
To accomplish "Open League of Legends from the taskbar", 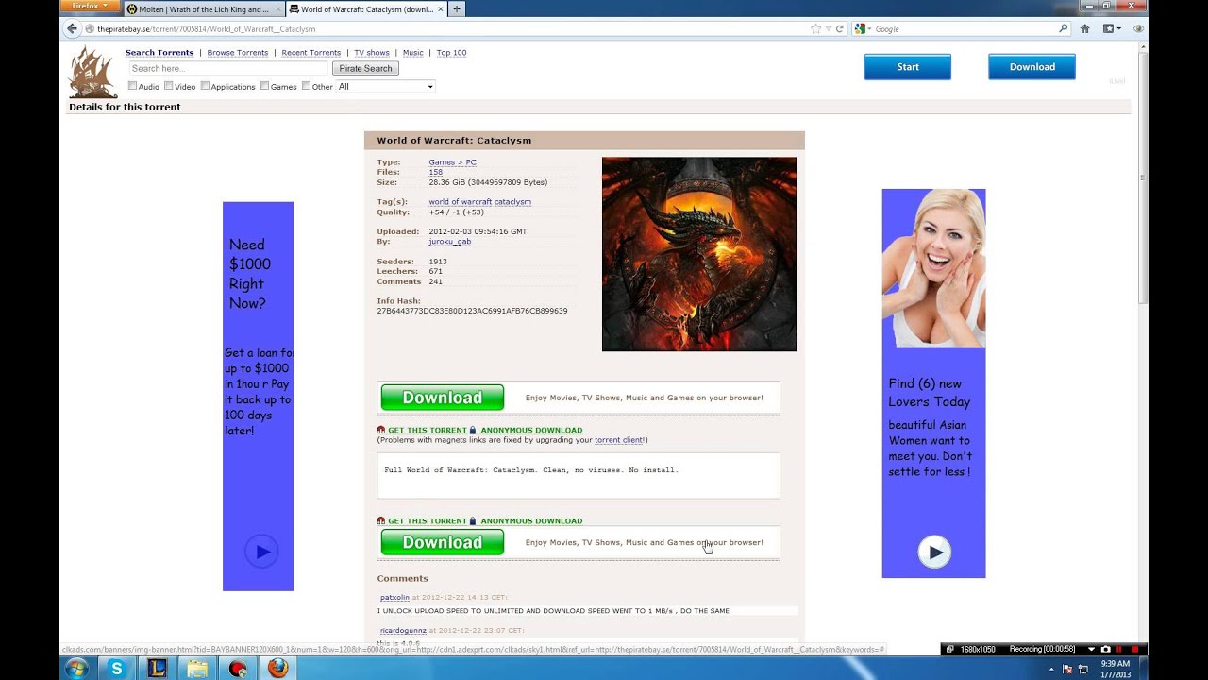I will (x=157, y=668).
